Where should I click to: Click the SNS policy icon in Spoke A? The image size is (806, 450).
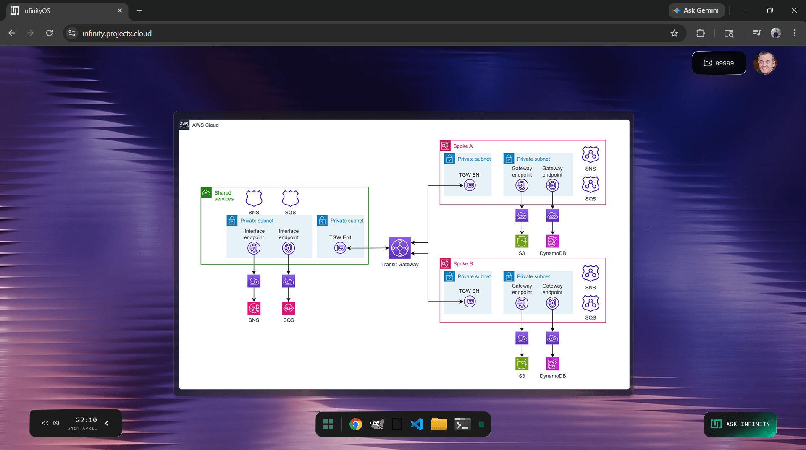click(x=591, y=155)
